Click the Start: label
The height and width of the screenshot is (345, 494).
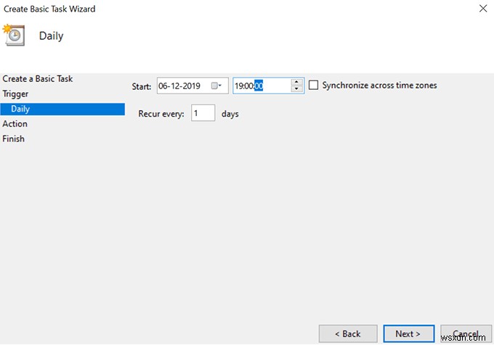coord(142,87)
